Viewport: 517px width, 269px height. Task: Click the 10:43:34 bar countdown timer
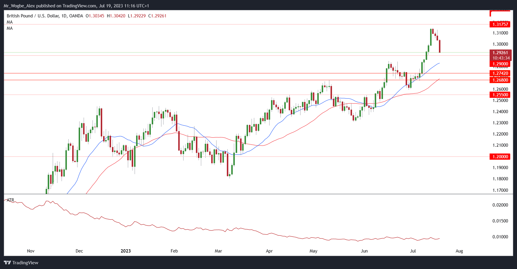coord(501,58)
